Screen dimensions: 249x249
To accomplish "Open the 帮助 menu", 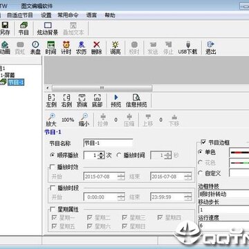I will [x=110, y=15].
